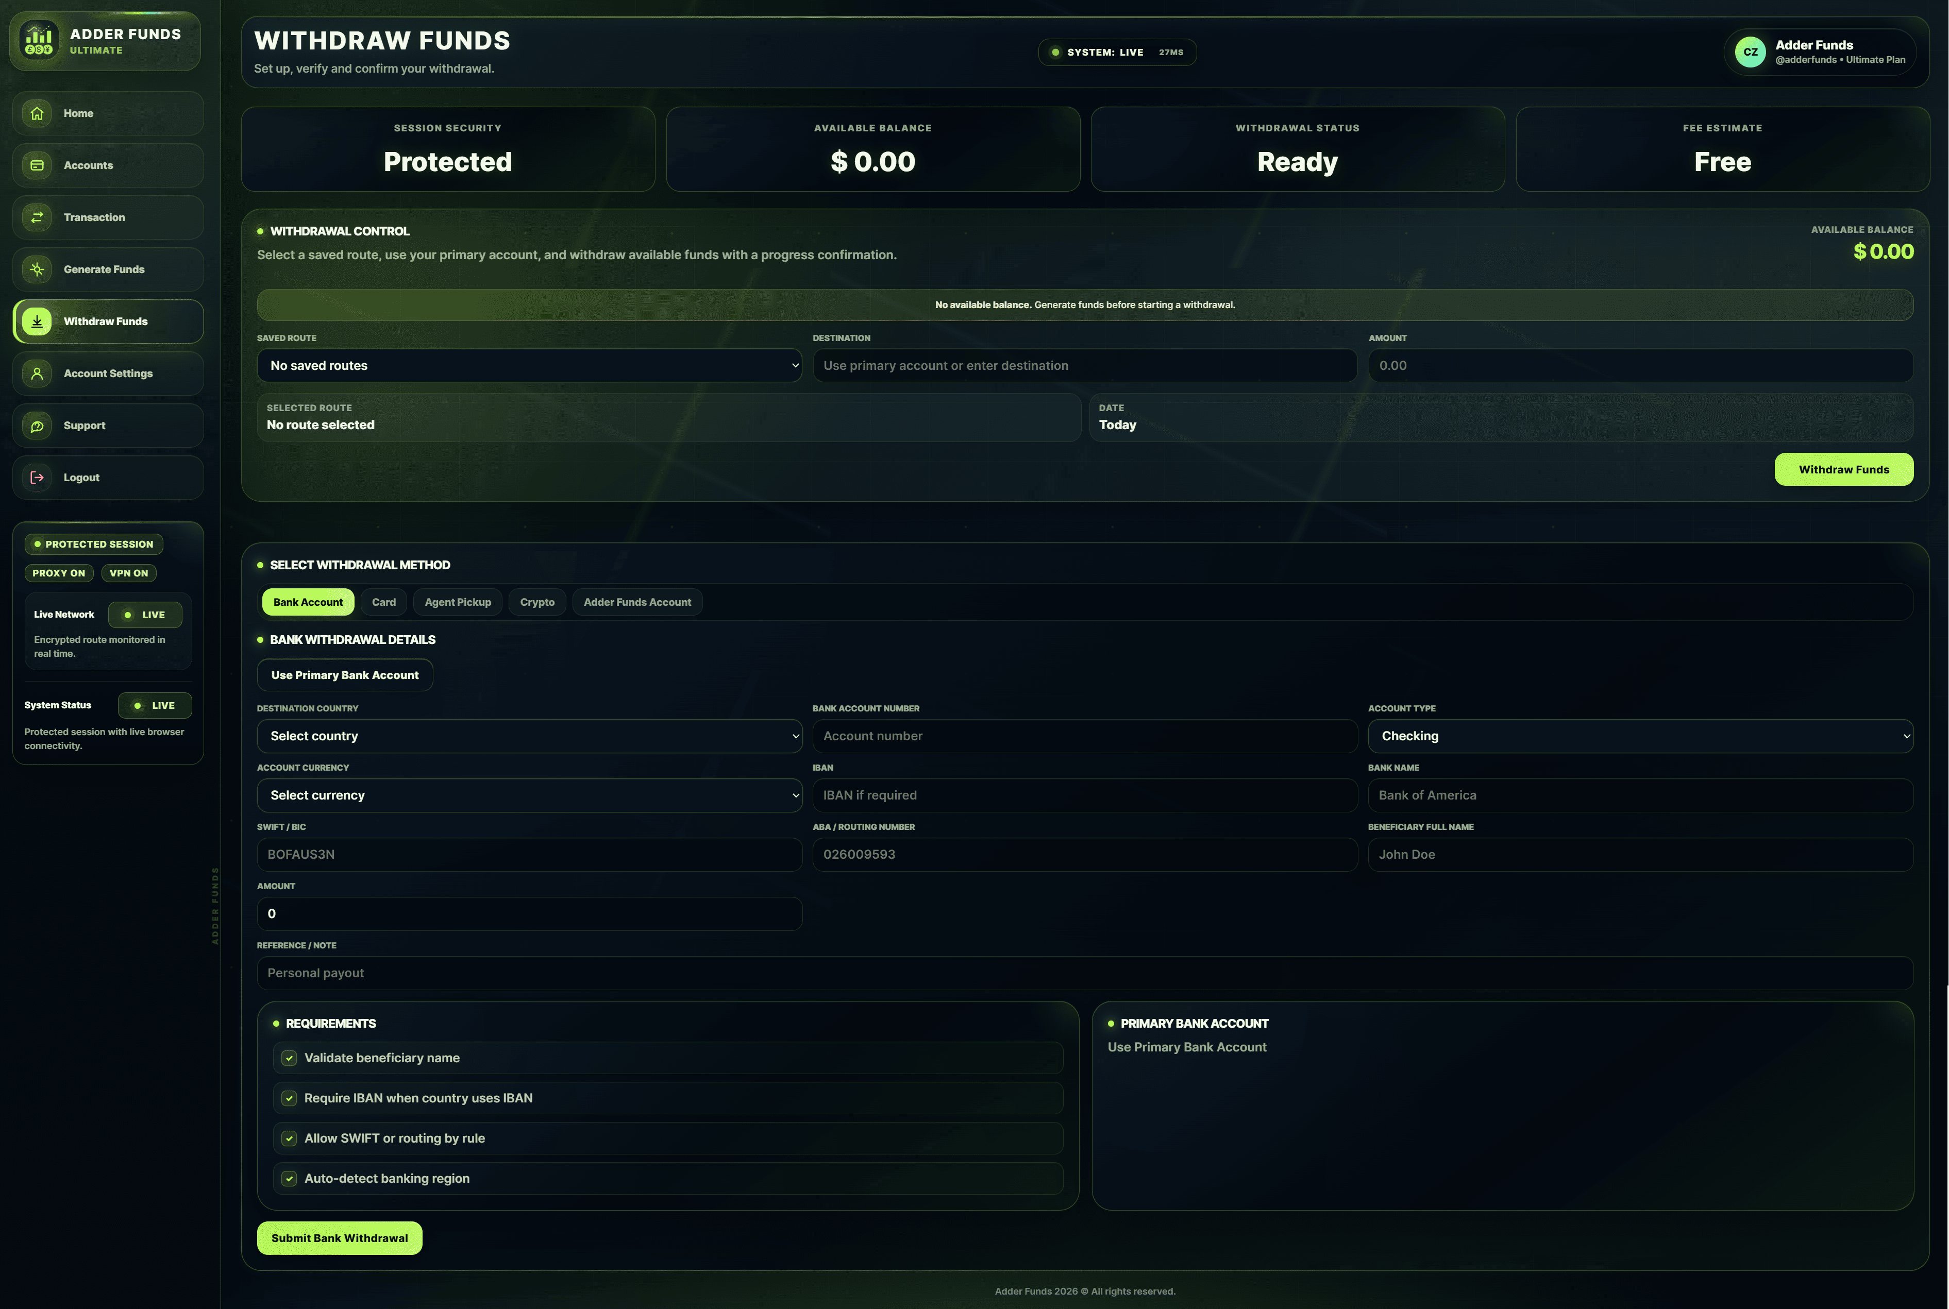Select the Bank Account method tab
1949x1309 pixels.
coord(308,602)
